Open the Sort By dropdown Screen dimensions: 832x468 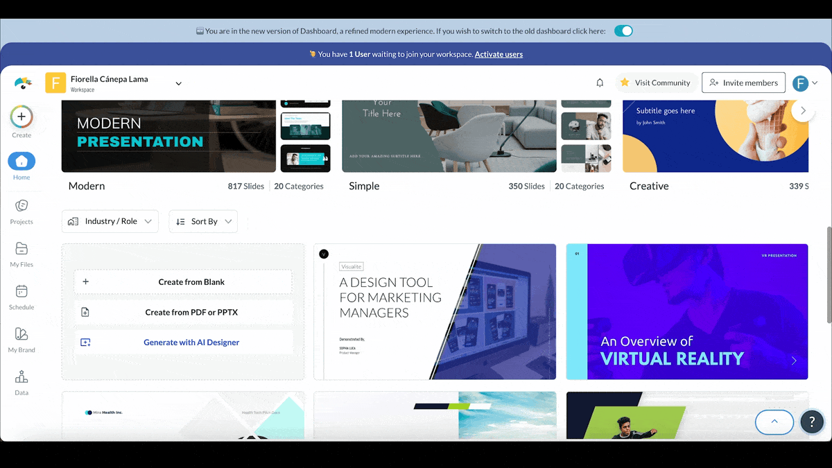[203, 221]
